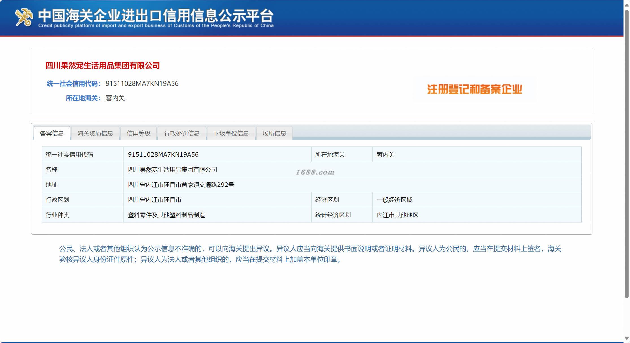Click the 中国海关企业进出口信用信息公示平台 header title
Image resolution: width=630 pixels, height=343 pixels.
click(156, 15)
